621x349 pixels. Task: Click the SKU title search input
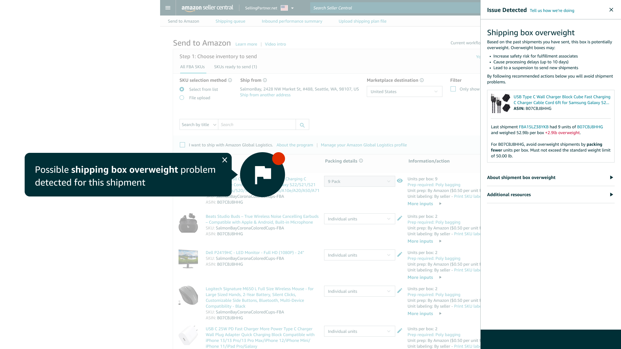pyautogui.click(x=257, y=125)
